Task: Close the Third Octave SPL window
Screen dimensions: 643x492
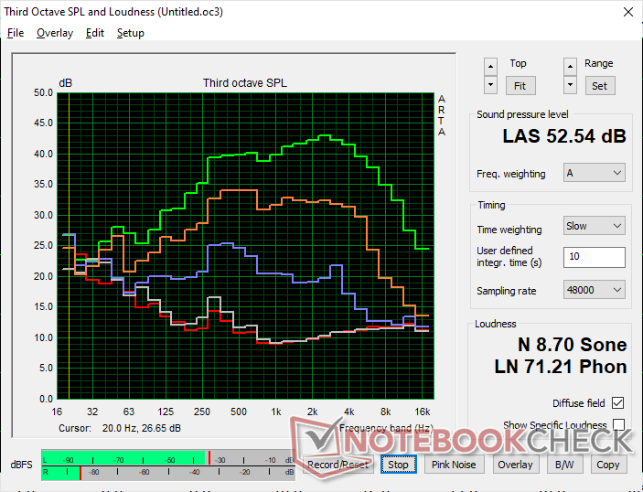Action: click(x=627, y=12)
